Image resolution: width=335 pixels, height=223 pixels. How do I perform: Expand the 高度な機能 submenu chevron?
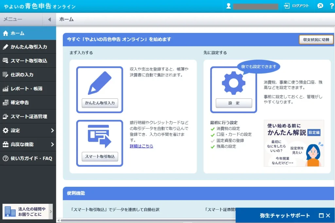[x=52, y=144]
